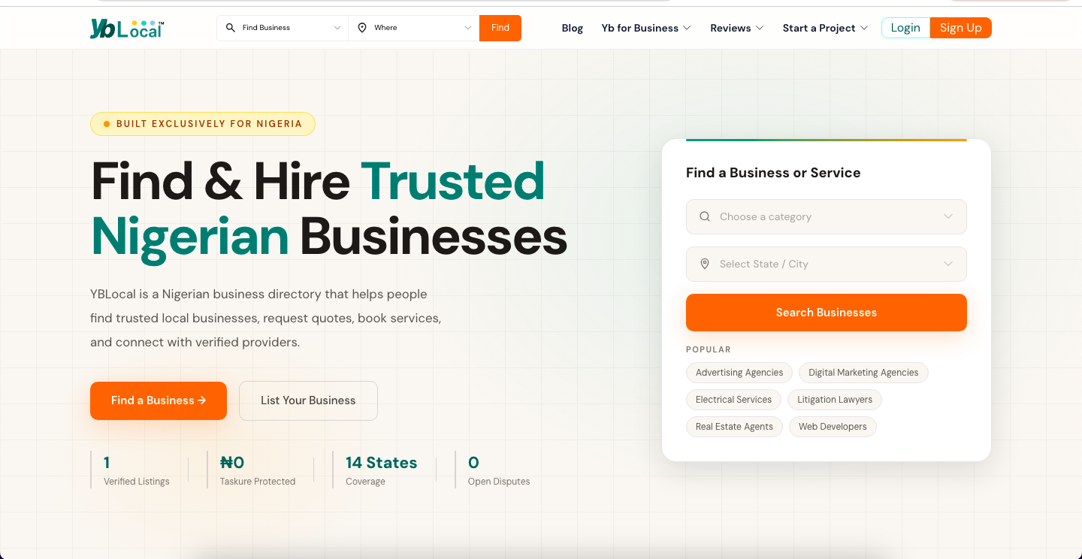
Task: Expand the Reviews menu
Action: pos(737,28)
